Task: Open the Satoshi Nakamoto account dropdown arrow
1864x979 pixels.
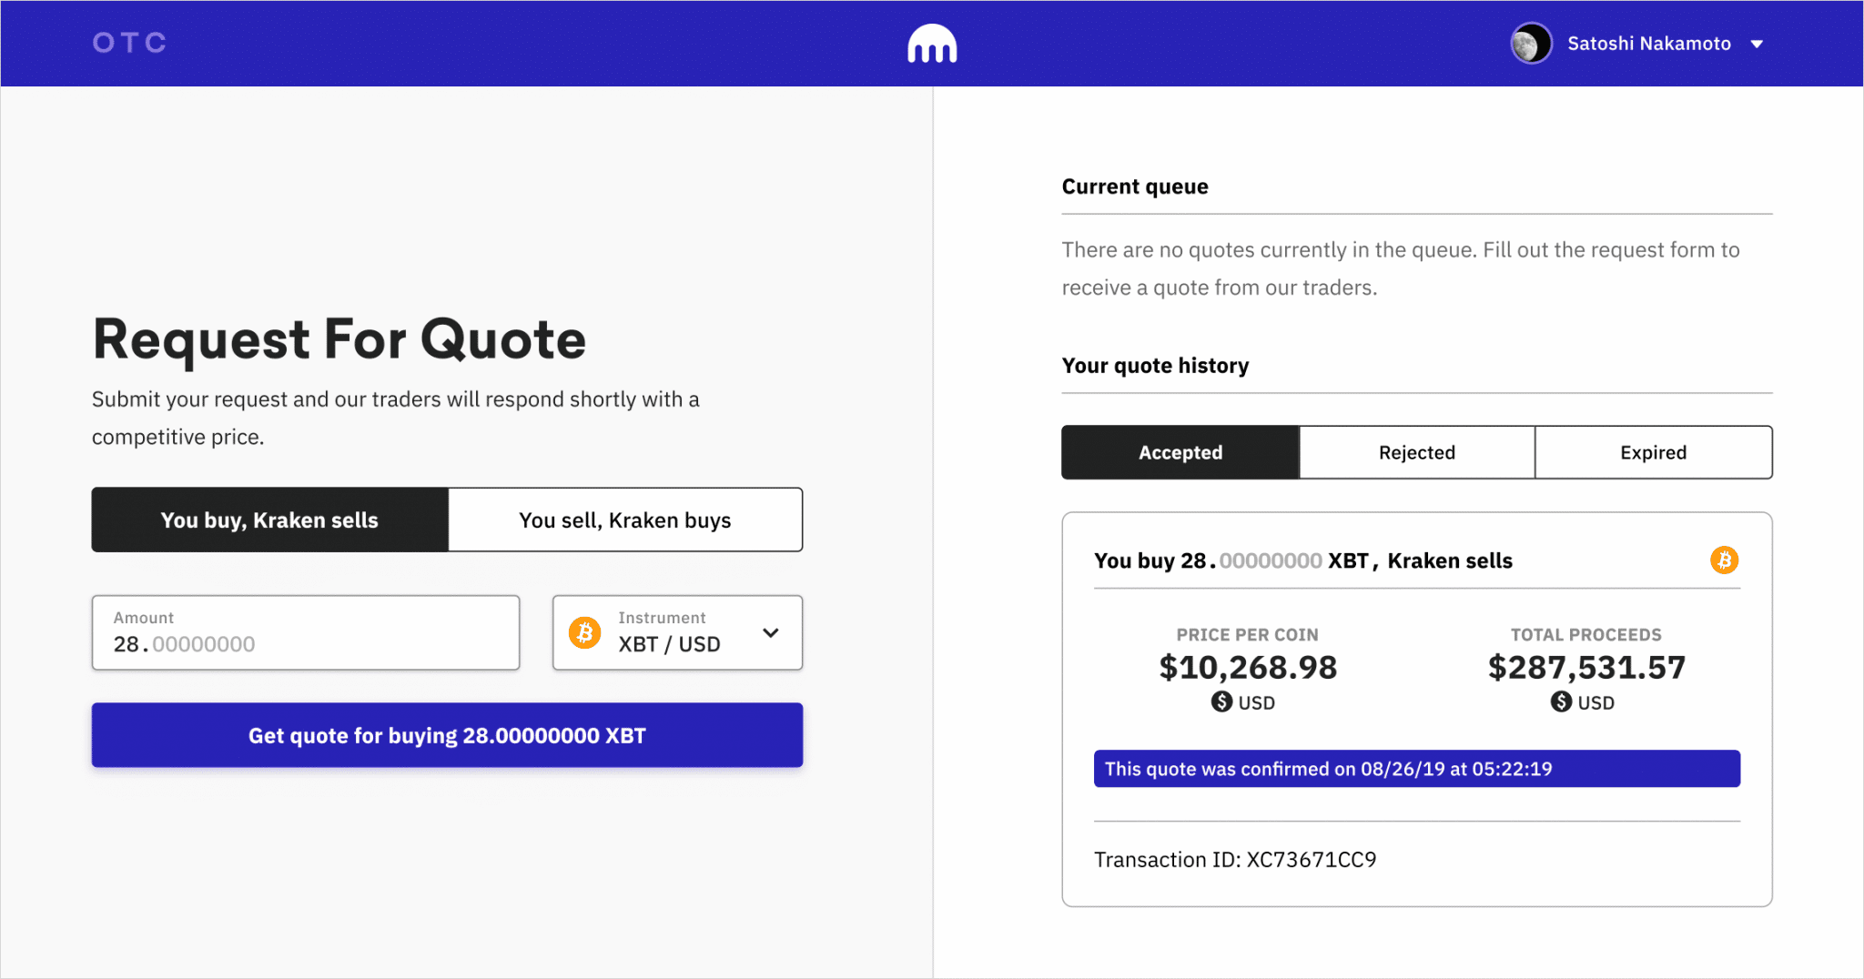Action: pos(1757,44)
